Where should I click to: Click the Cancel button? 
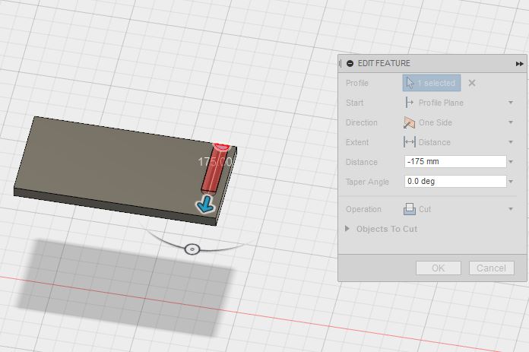pos(492,268)
